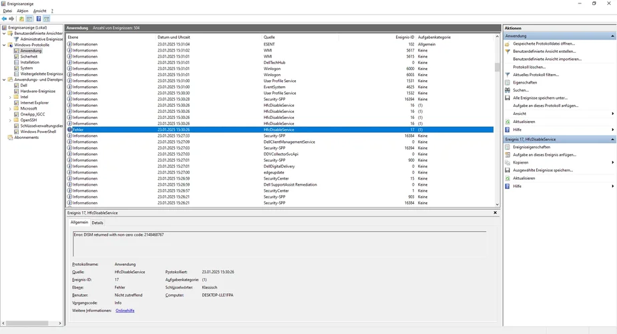Image resolution: width=617 pixels, height=334 pixels.
Task: Select the 'Dell' log in the tree
Action: coord(23,85)
